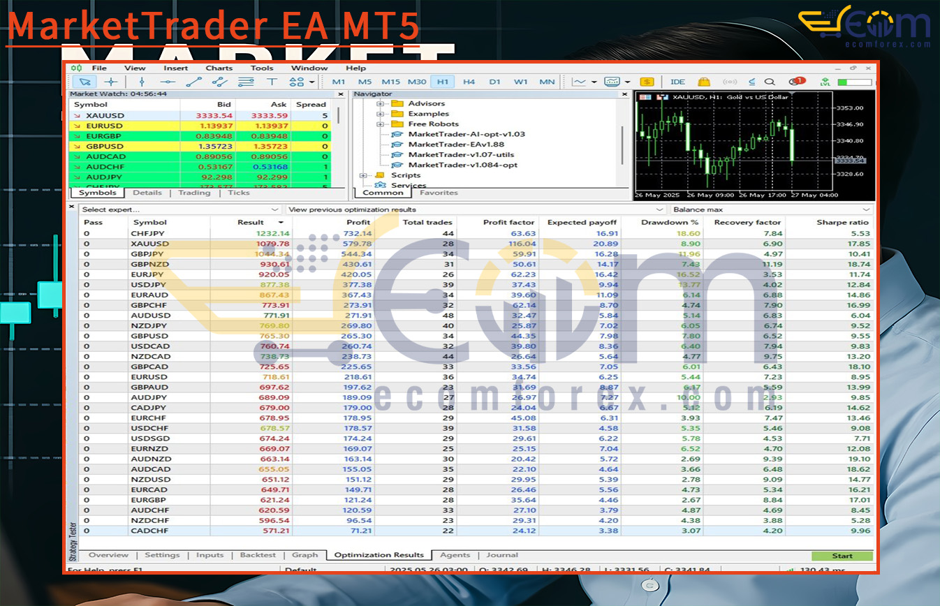940x606 pixels.
Task: Switch chart timeframe to H4
Action: (469, 82)
